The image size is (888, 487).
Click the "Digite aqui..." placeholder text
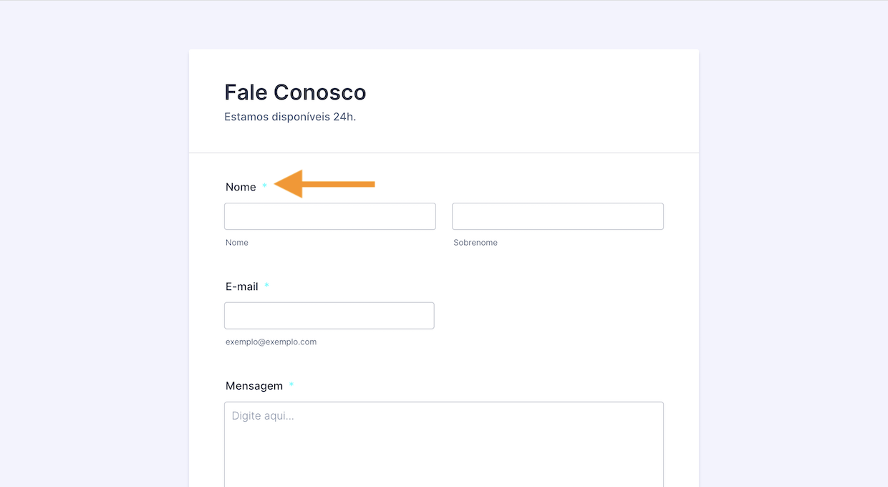[x=263, y=415]
